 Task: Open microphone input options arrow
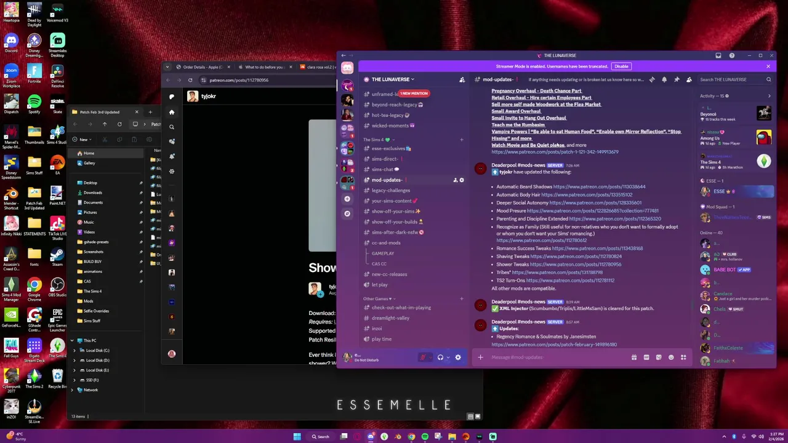[x=430, y=357]
